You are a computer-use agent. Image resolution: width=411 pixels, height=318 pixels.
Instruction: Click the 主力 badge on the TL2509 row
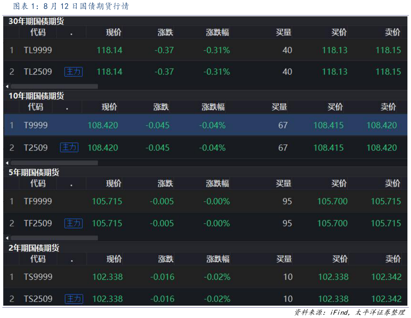coord(73,72)
